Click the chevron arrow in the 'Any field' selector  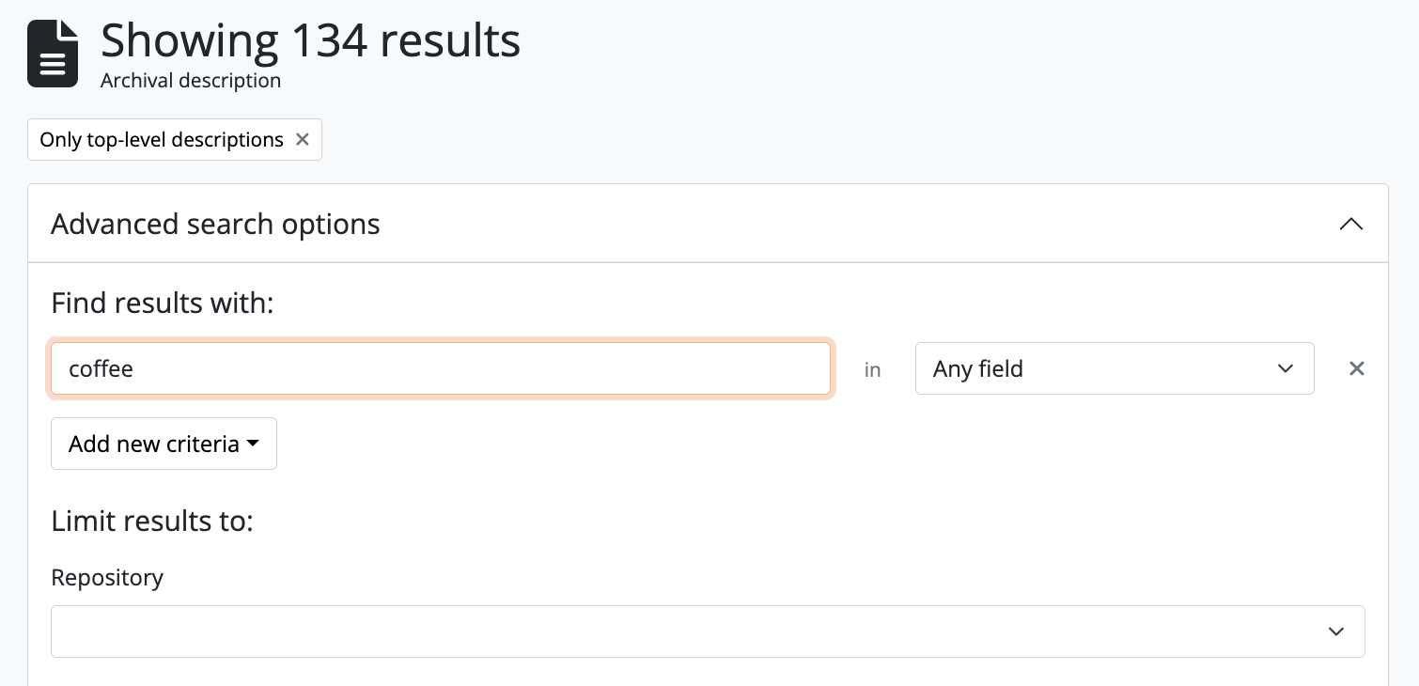pos(1286,368)
